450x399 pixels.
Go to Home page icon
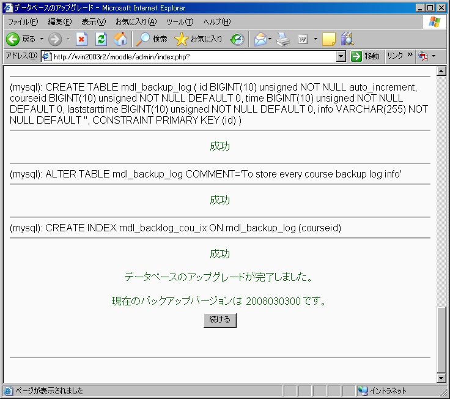(120, 39)
